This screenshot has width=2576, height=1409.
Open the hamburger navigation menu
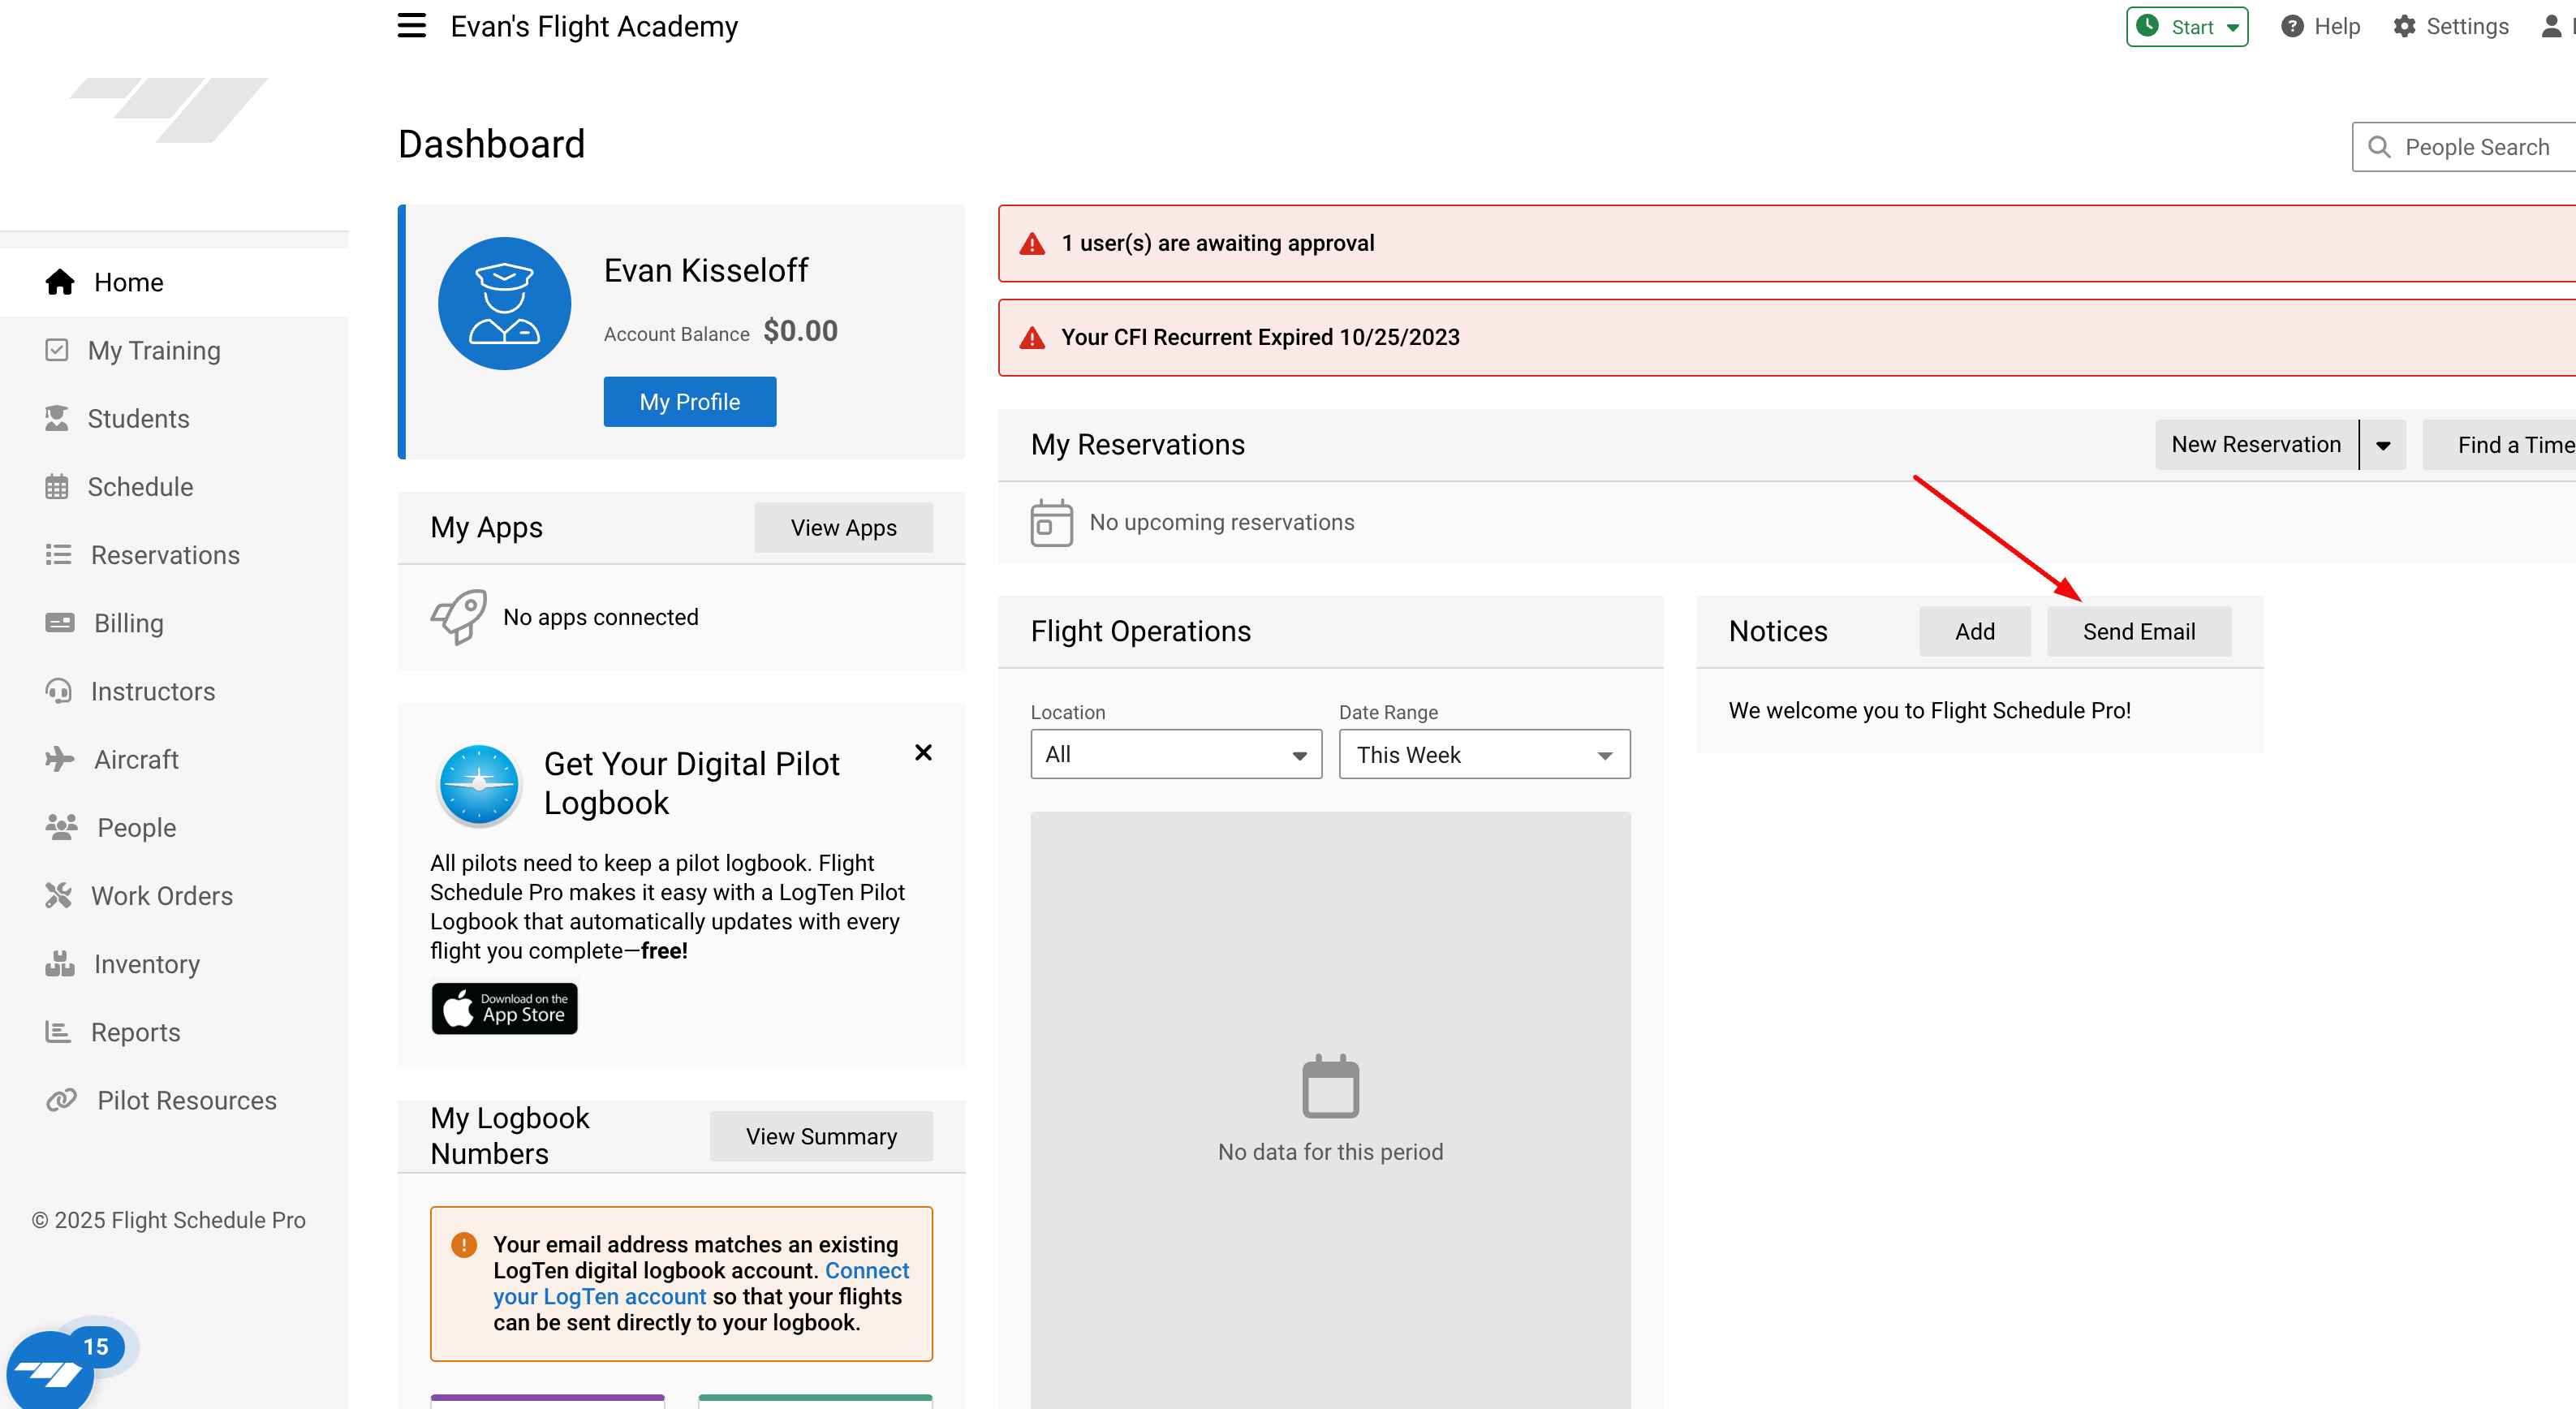click(411, 26)
